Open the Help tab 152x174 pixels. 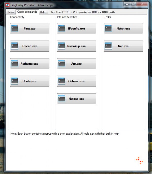coord(43,12)
